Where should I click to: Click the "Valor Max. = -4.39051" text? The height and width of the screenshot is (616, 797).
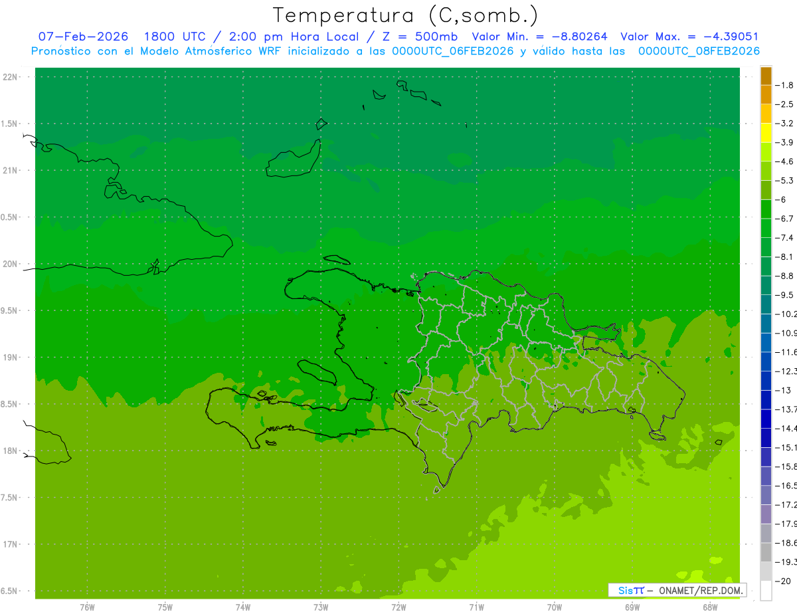point(689,37)
